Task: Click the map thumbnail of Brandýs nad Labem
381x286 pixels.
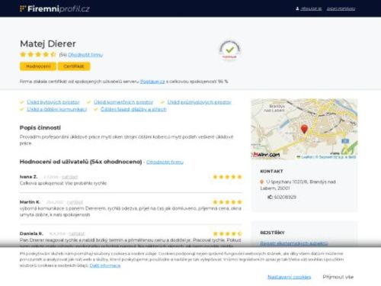Action: coord(304,129)
